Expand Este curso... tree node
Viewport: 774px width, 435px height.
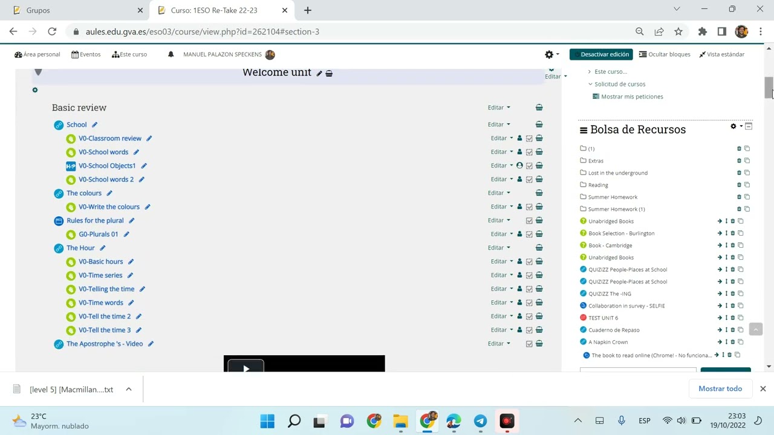click(590, 72)
